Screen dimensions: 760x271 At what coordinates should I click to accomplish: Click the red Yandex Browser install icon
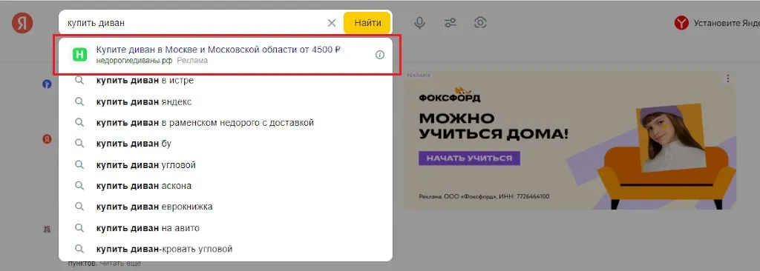tap(681, 23)
